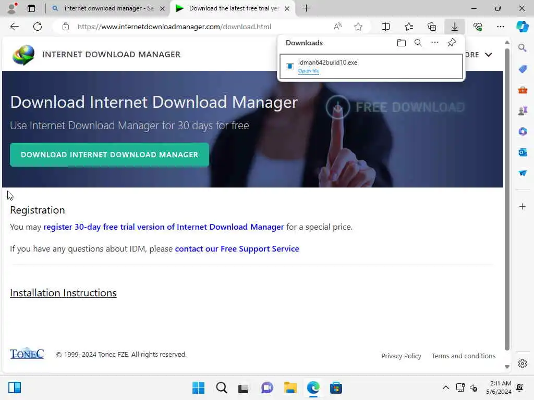
Task: Click the browser back arrow
Action: click(x=14, y=27)
